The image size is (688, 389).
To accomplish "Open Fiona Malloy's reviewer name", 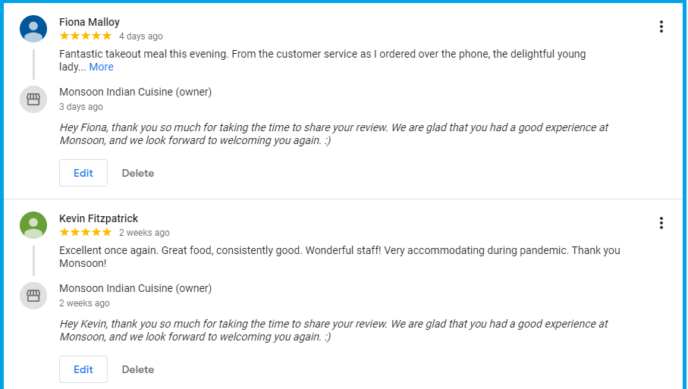I will coord(90,22).
